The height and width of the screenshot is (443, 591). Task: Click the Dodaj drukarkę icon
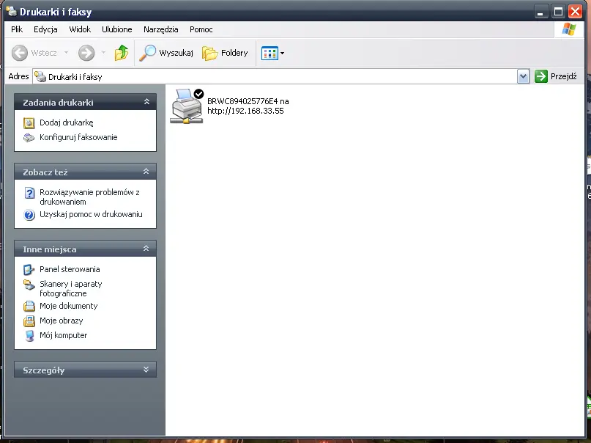click(29, 123)
